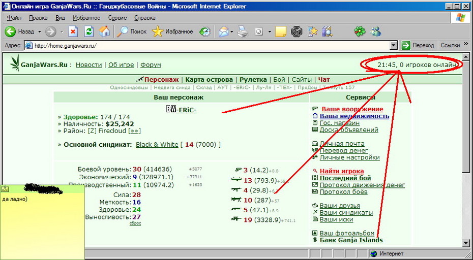Expand the Links (Ссылки) chevron

(x=466, y=45)
